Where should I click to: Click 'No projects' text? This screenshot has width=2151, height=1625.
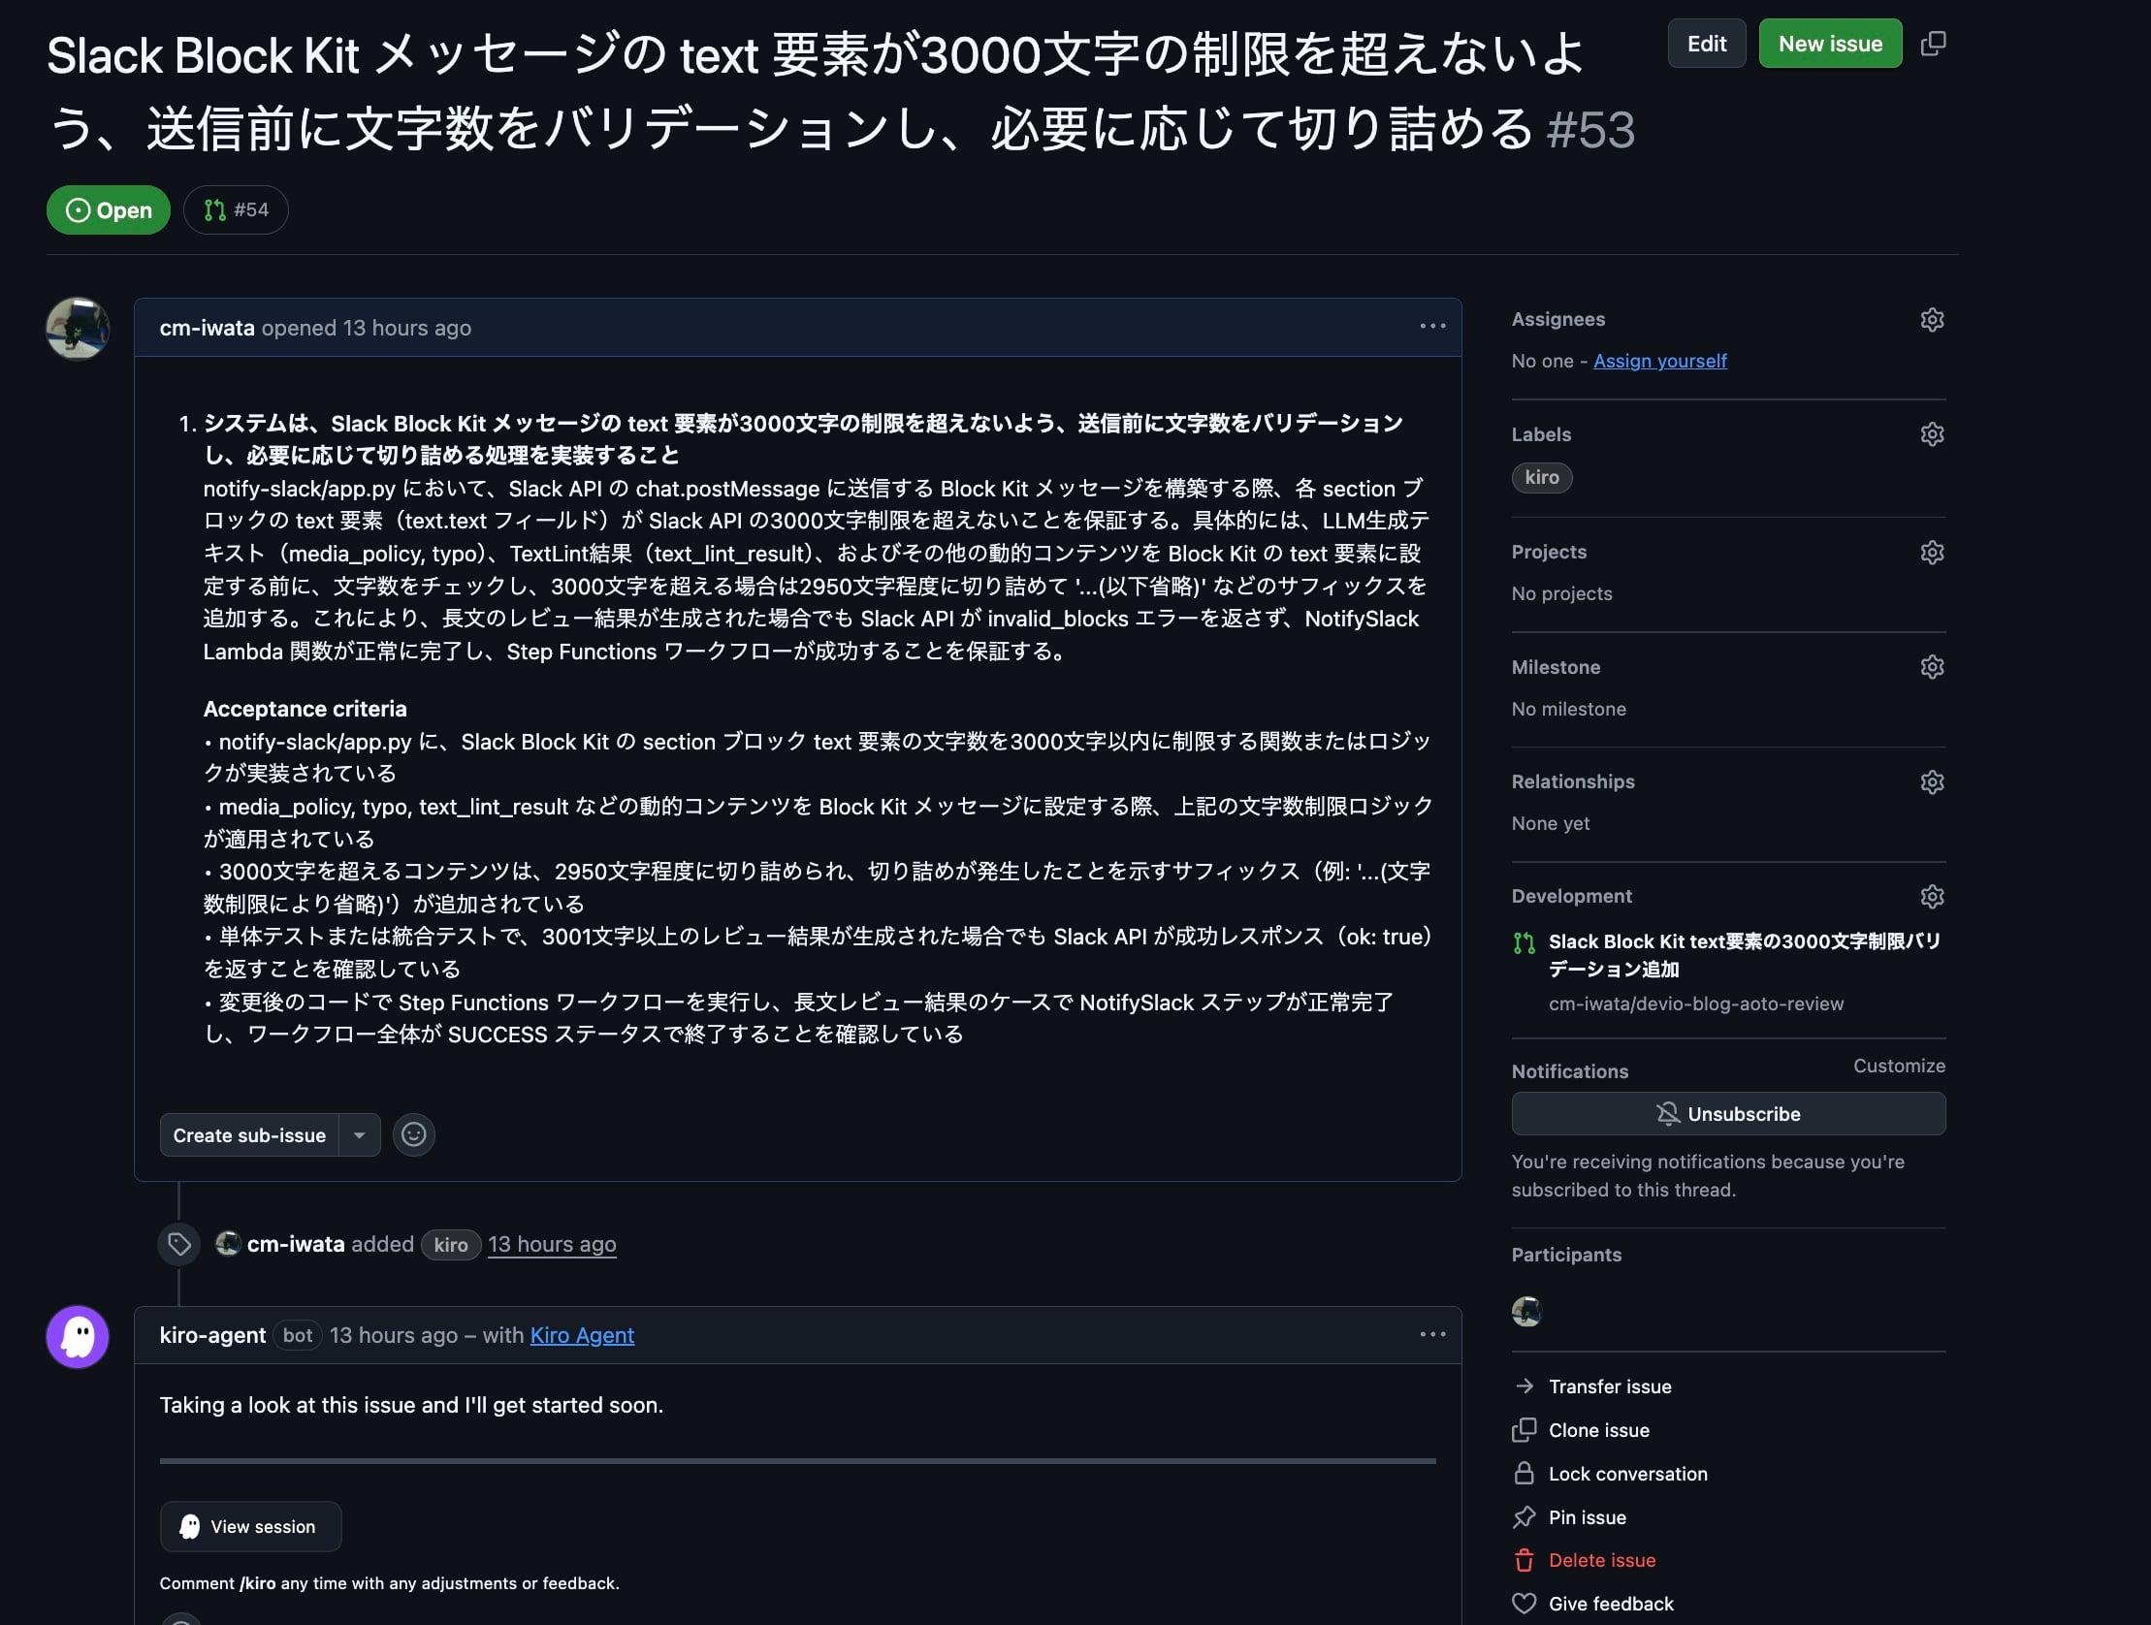click(x=1561, y=593)
